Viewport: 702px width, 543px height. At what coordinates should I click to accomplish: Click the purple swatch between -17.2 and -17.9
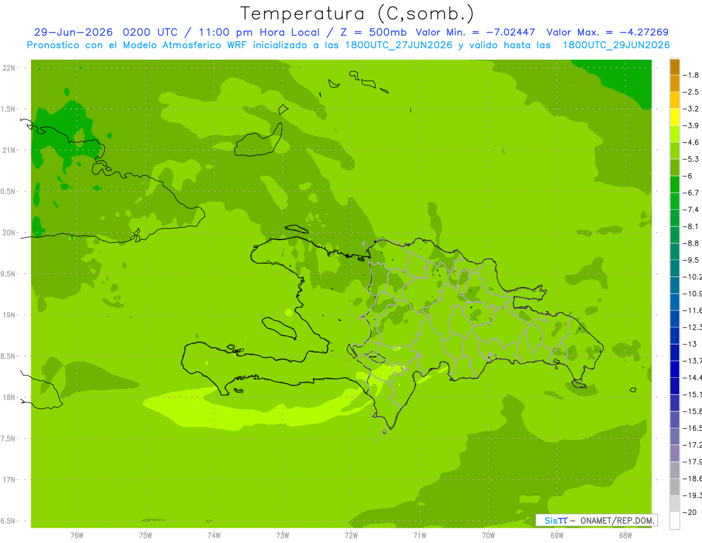(675, 453)
